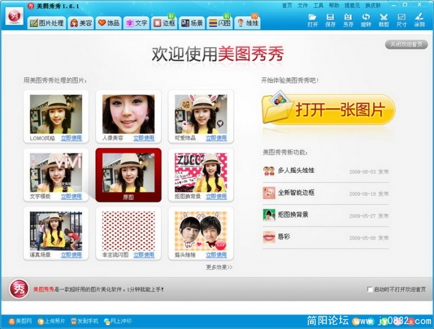Click 立即使用 under 逼真场景
Image resolution: width=434 pixels, height=329 pixels.
click(x=71, y=255)
